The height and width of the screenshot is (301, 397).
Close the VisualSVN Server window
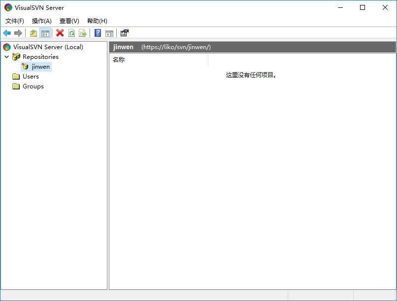click(385, 7)
